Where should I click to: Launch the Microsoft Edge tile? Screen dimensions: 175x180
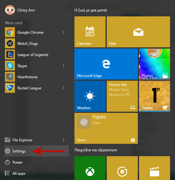(x=106, y=64)
